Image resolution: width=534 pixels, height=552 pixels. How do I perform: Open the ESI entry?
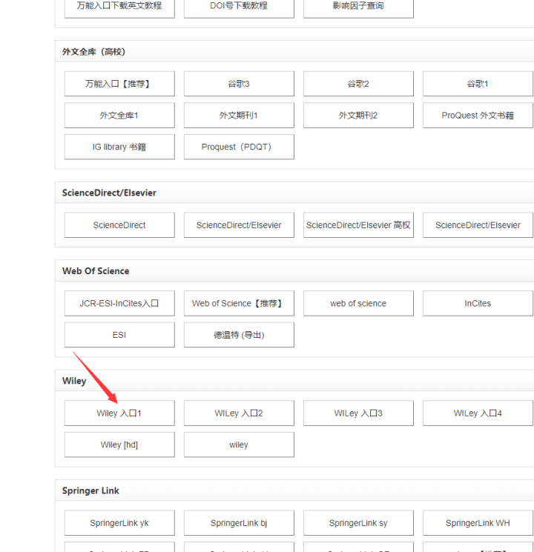[119, 335]
